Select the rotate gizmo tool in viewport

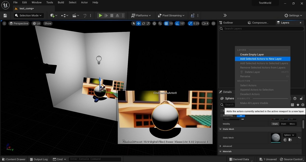pos(144,23)
